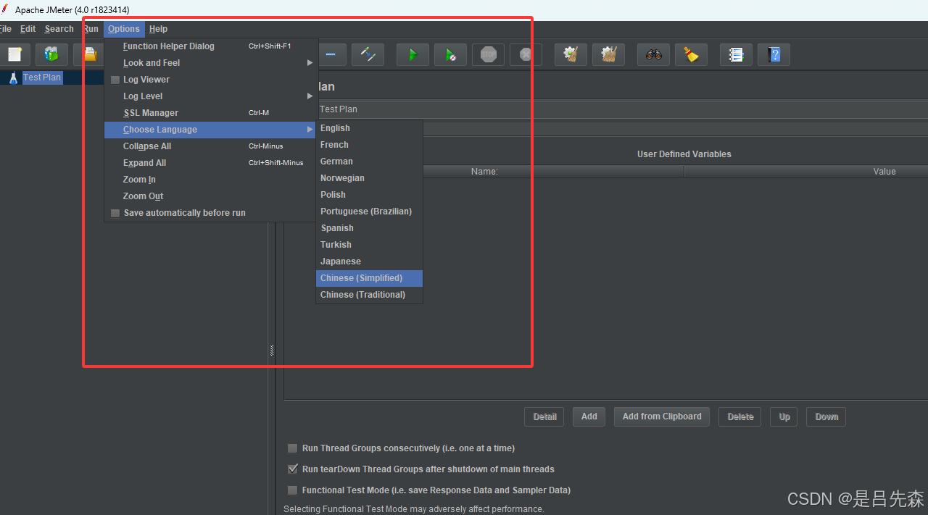928x515 pixels.
Task: Click the Help question mark icon
Action: point(774,54)
